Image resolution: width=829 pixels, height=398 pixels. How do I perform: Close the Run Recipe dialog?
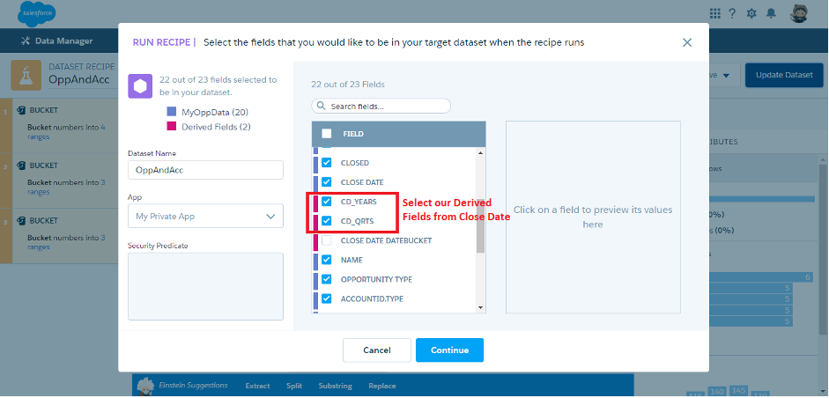click(687, 42)
